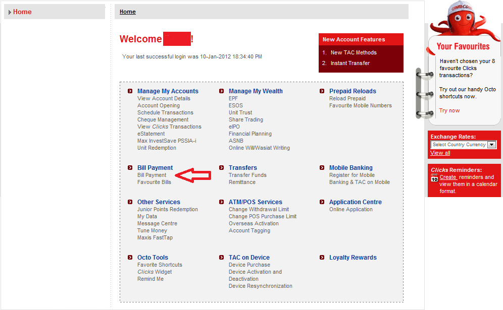The height and width of the screenshot is (310, 503).
Task: Open Favourite Bills
Action: point(154,182)
